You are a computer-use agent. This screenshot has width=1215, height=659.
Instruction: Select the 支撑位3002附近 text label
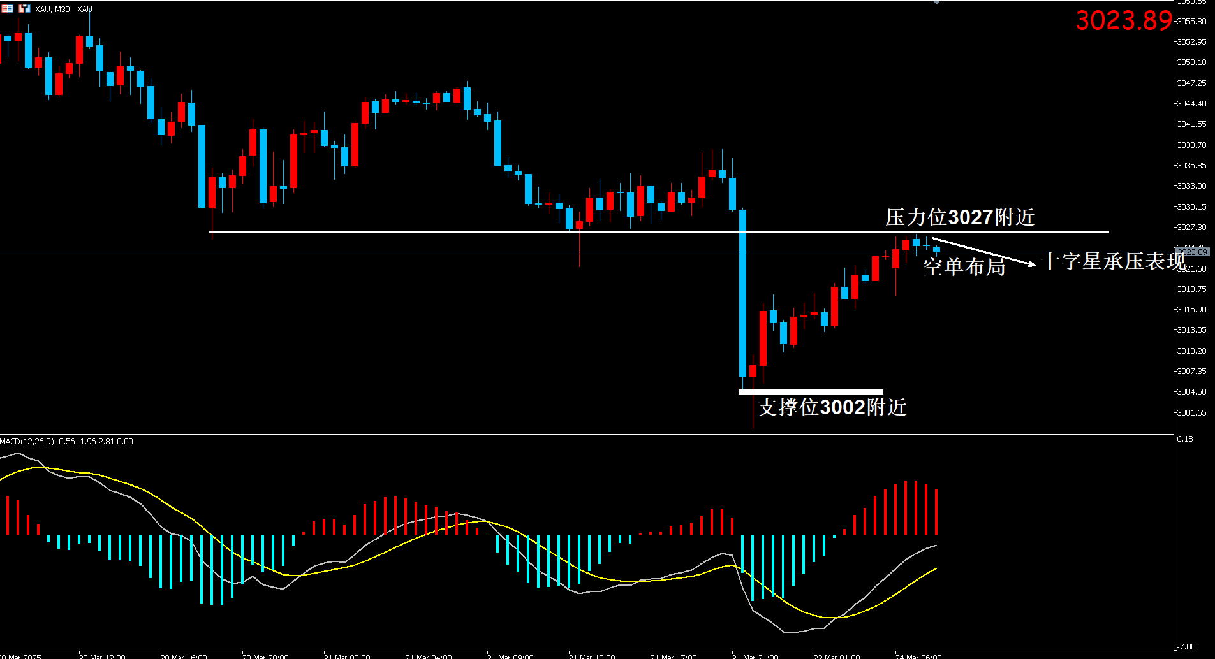(832, 407)
